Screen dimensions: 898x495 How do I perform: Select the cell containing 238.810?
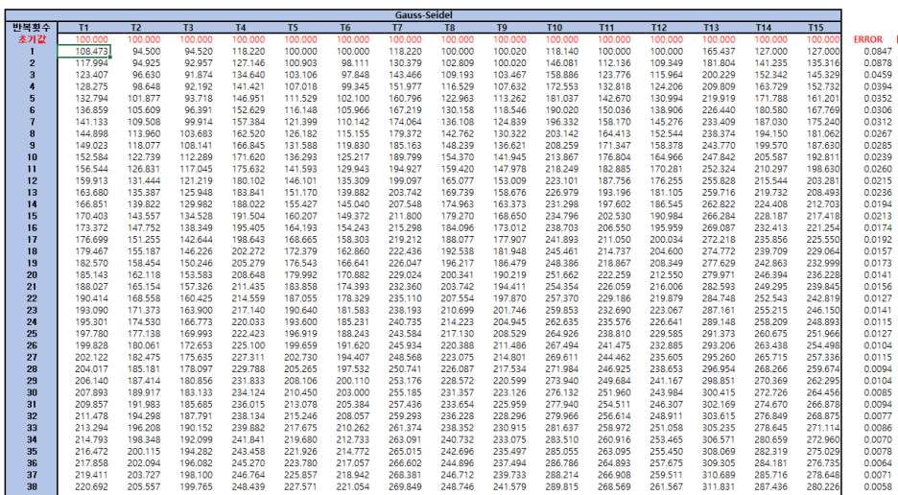[606, 334]
